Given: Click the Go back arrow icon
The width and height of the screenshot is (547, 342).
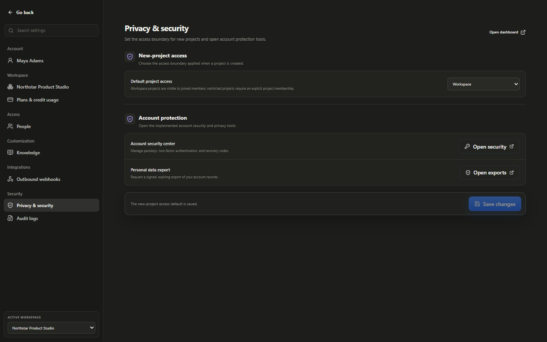Looking at the screenshot, I should [10, 13].
